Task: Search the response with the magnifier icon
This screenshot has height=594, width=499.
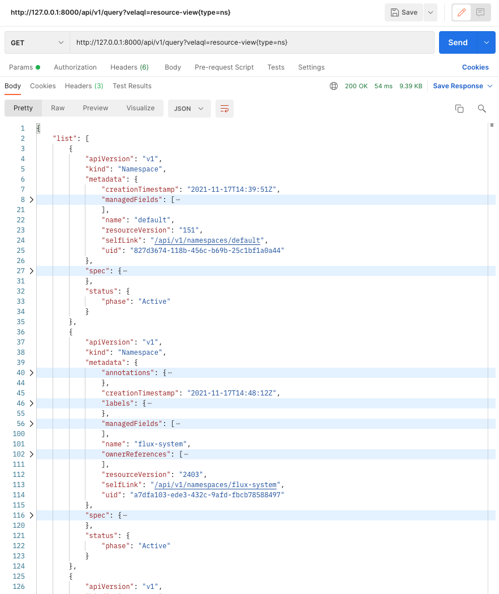Action: [x=481, y=109]
